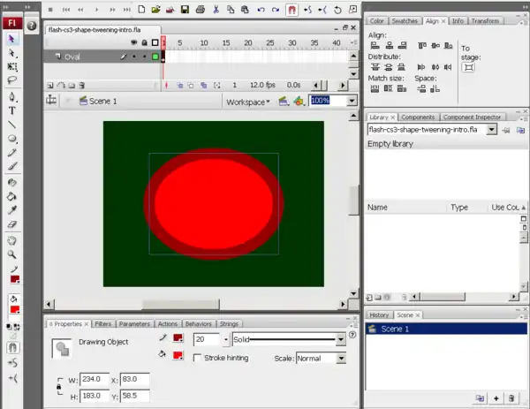Select the Zoom magnifier tool
The width and height of the screenshot is (530, 409).
(12, 254)
